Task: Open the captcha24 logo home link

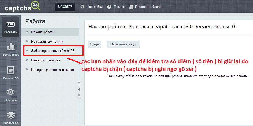Action: coord(22,7)
